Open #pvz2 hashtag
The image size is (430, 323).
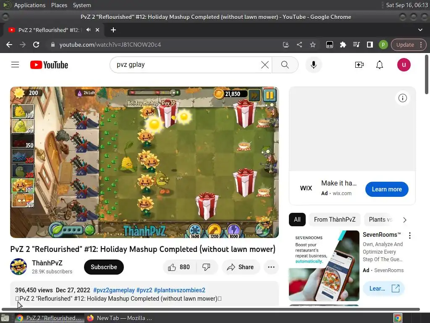[x=144, y=290]
